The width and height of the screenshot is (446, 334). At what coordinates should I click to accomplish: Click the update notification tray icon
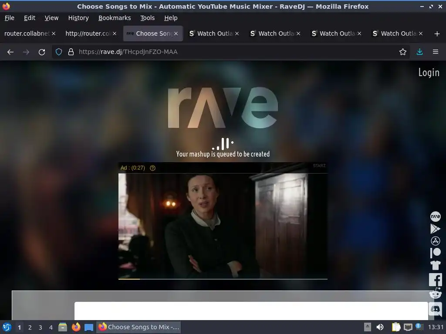click(419, 326)
